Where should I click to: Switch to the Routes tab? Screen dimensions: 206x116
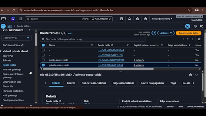click(x=71, y=83)
